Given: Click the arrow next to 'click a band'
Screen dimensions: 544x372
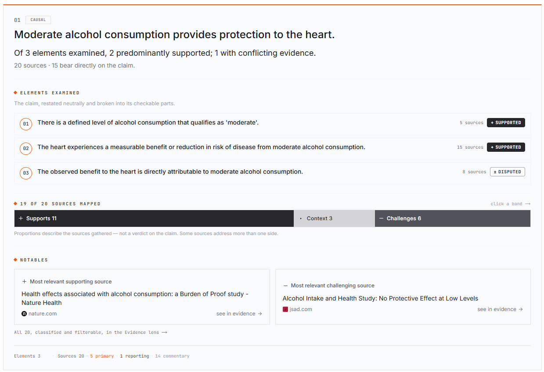Looking at the screenshot, I should [x=528, y=204].
